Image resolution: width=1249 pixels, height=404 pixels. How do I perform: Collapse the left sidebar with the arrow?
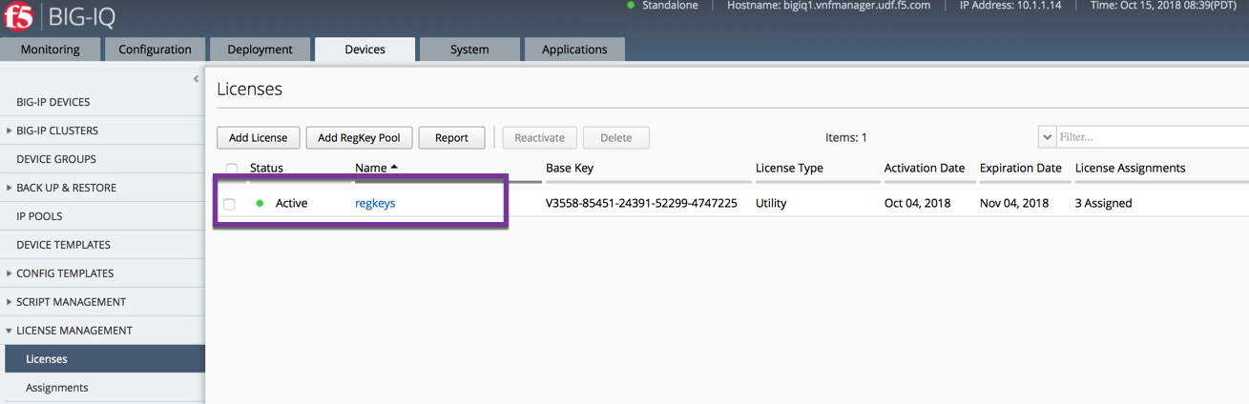coord(196,79)
